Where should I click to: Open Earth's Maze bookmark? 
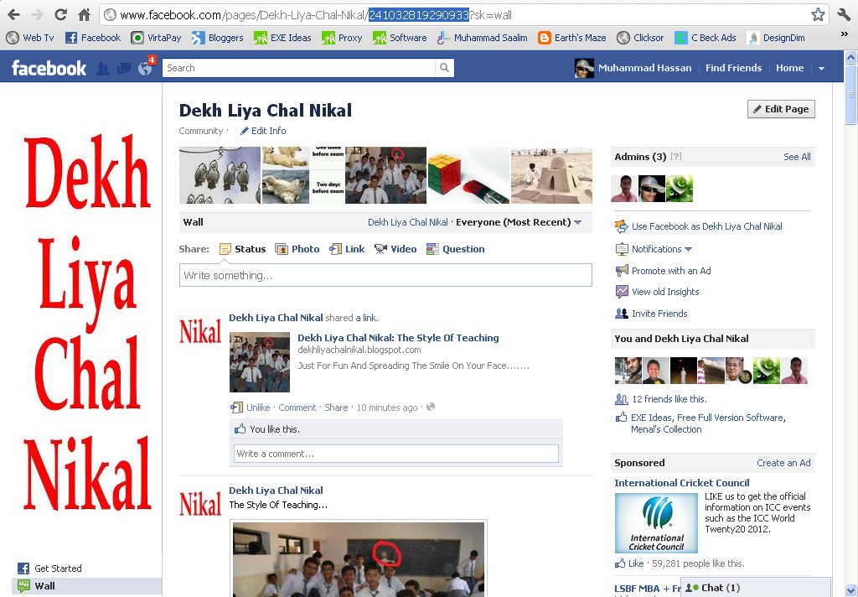click(572, 38)
